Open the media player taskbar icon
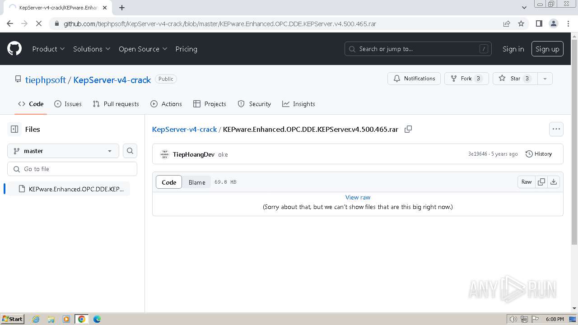Image resolution: width=578 pixels, height=325 pixels. point(66,319)
